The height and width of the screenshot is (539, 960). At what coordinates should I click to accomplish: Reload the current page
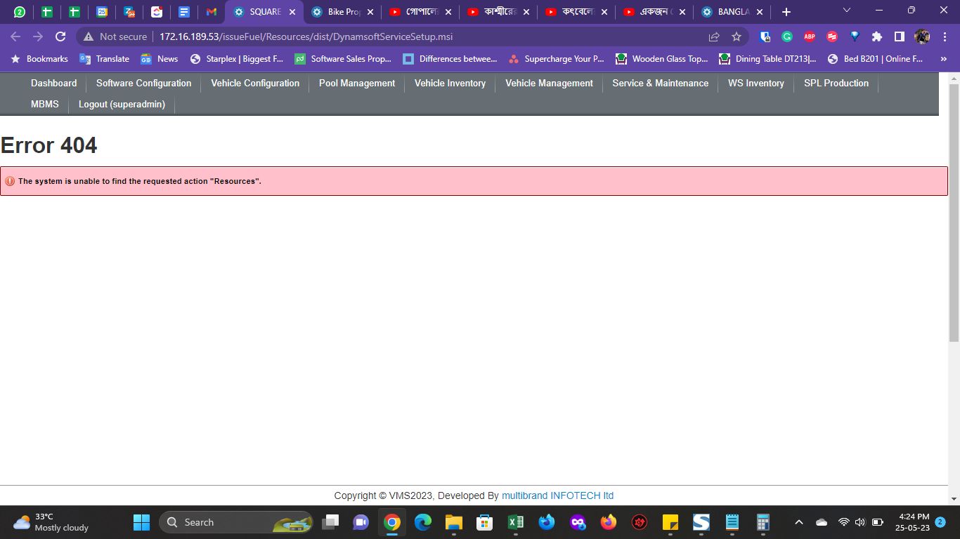[60, 36]
